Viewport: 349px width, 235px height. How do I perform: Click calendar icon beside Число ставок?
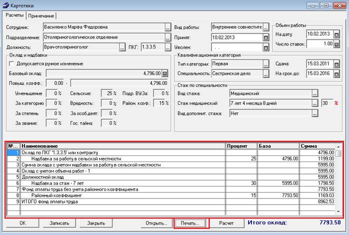tap(337, 44)
